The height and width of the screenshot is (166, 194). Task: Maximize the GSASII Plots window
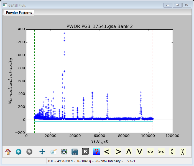(177, 5)
